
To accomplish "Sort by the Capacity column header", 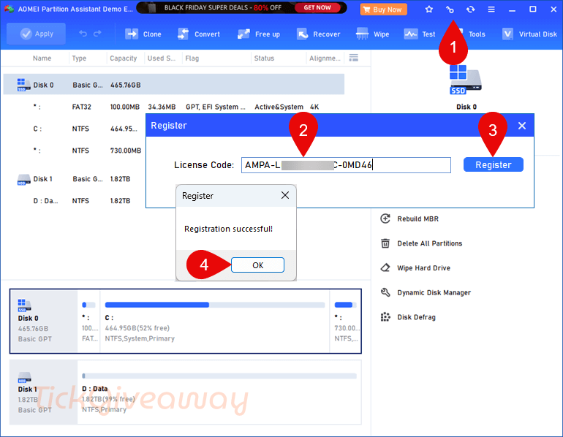I will coord(123,58).
